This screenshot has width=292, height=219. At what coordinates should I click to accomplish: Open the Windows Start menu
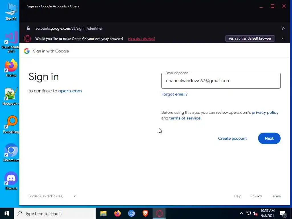[7, 213]
